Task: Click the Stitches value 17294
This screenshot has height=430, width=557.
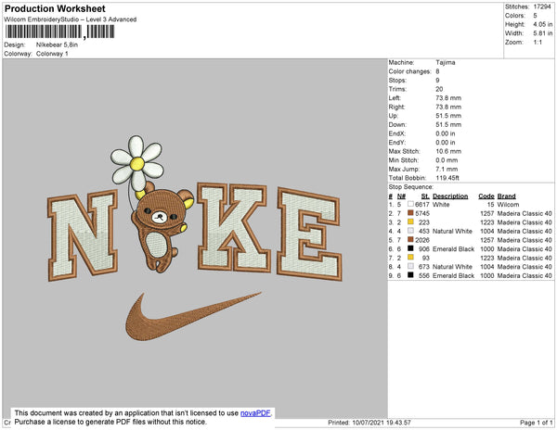Action: coord(542,6)
